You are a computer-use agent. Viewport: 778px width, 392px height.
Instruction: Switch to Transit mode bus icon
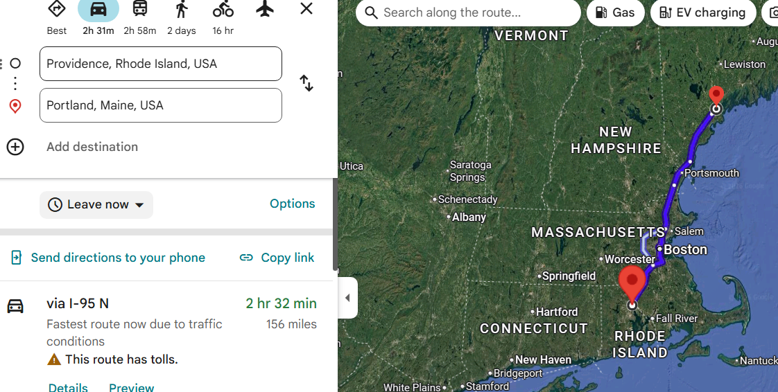point(140,9)
